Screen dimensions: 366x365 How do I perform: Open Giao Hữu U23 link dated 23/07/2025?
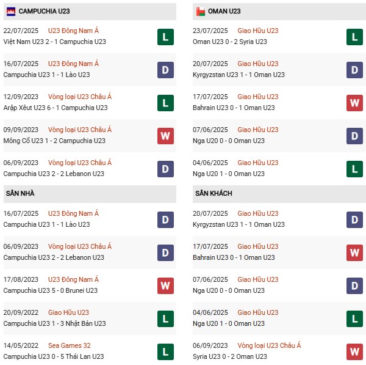[258, 31]
